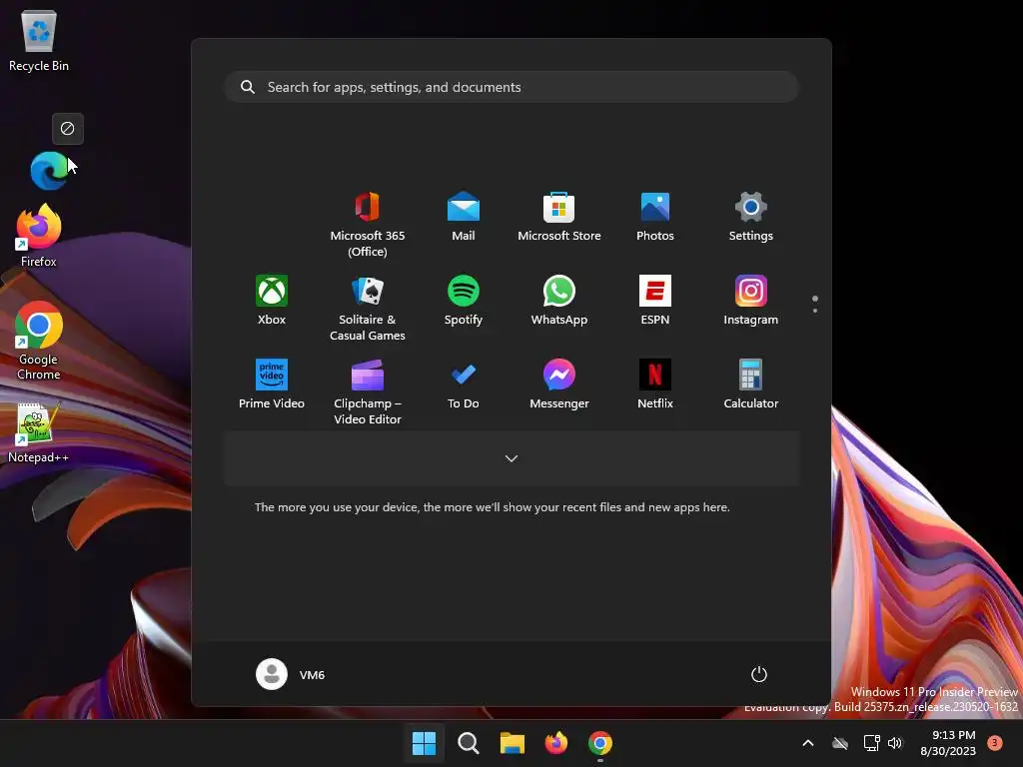The width and height of the screenshot is (1023, 767).
Task: Open Microsoft 365 (Office) app
Action: 368,224
